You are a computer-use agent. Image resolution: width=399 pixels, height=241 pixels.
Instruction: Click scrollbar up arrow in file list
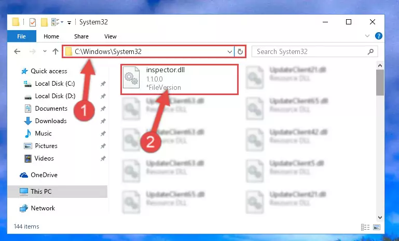[380, 66]
